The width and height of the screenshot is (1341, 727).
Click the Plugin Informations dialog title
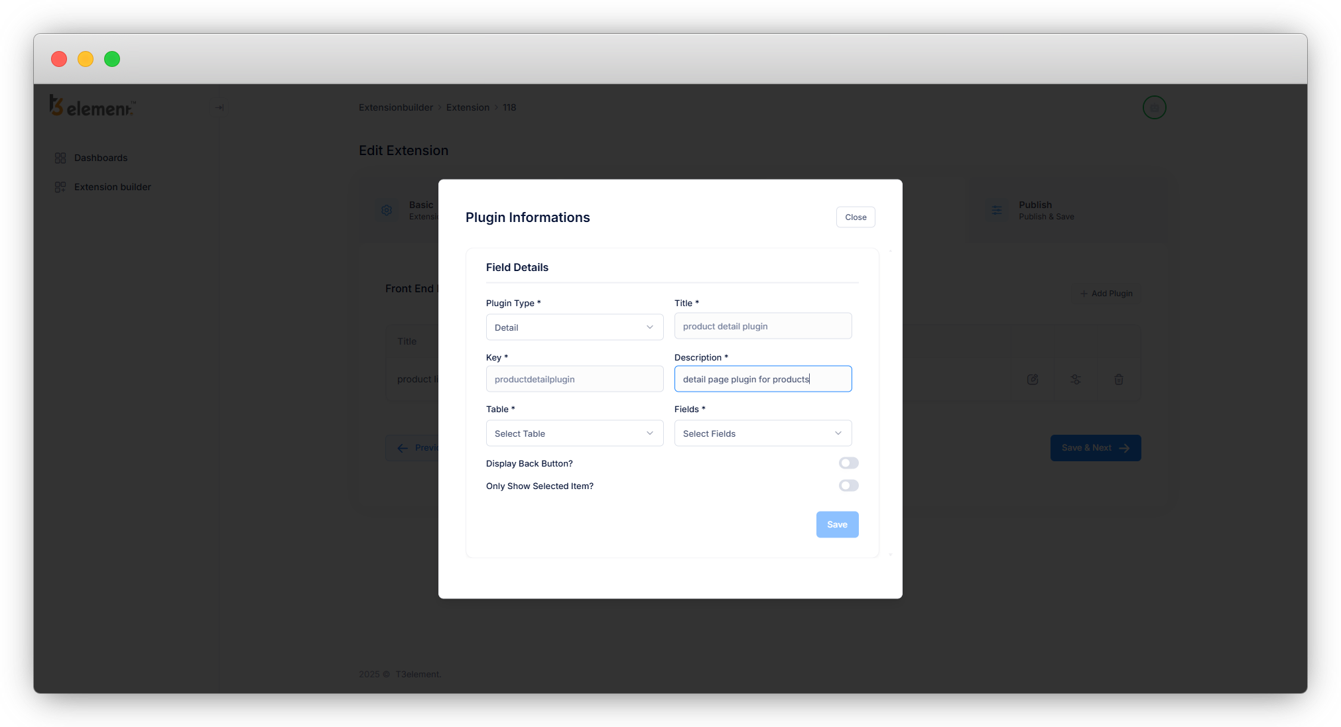click(527, 217)
